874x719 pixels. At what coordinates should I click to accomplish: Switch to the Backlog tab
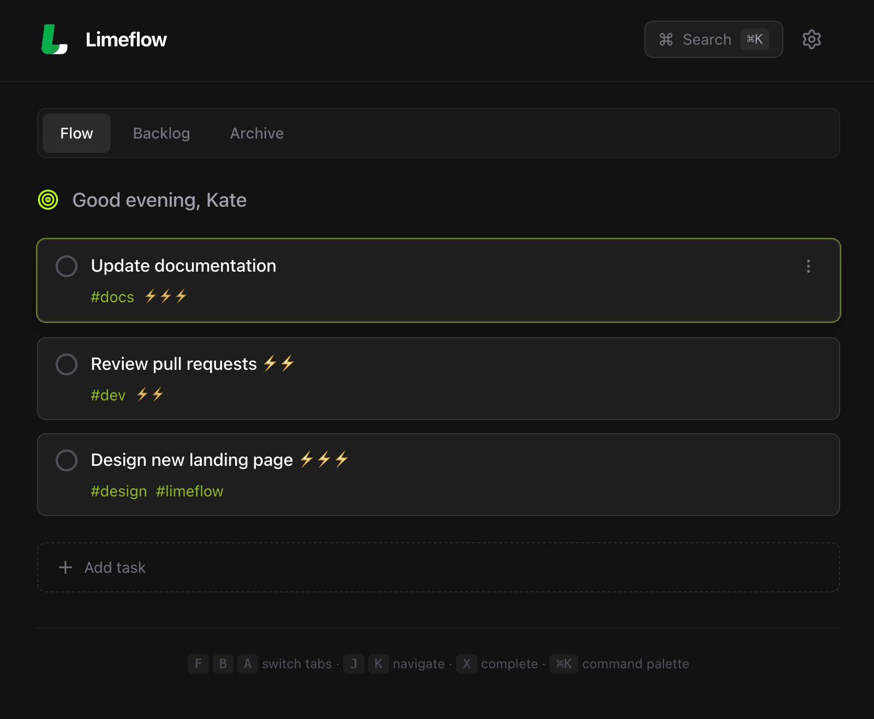click(161, 133)
